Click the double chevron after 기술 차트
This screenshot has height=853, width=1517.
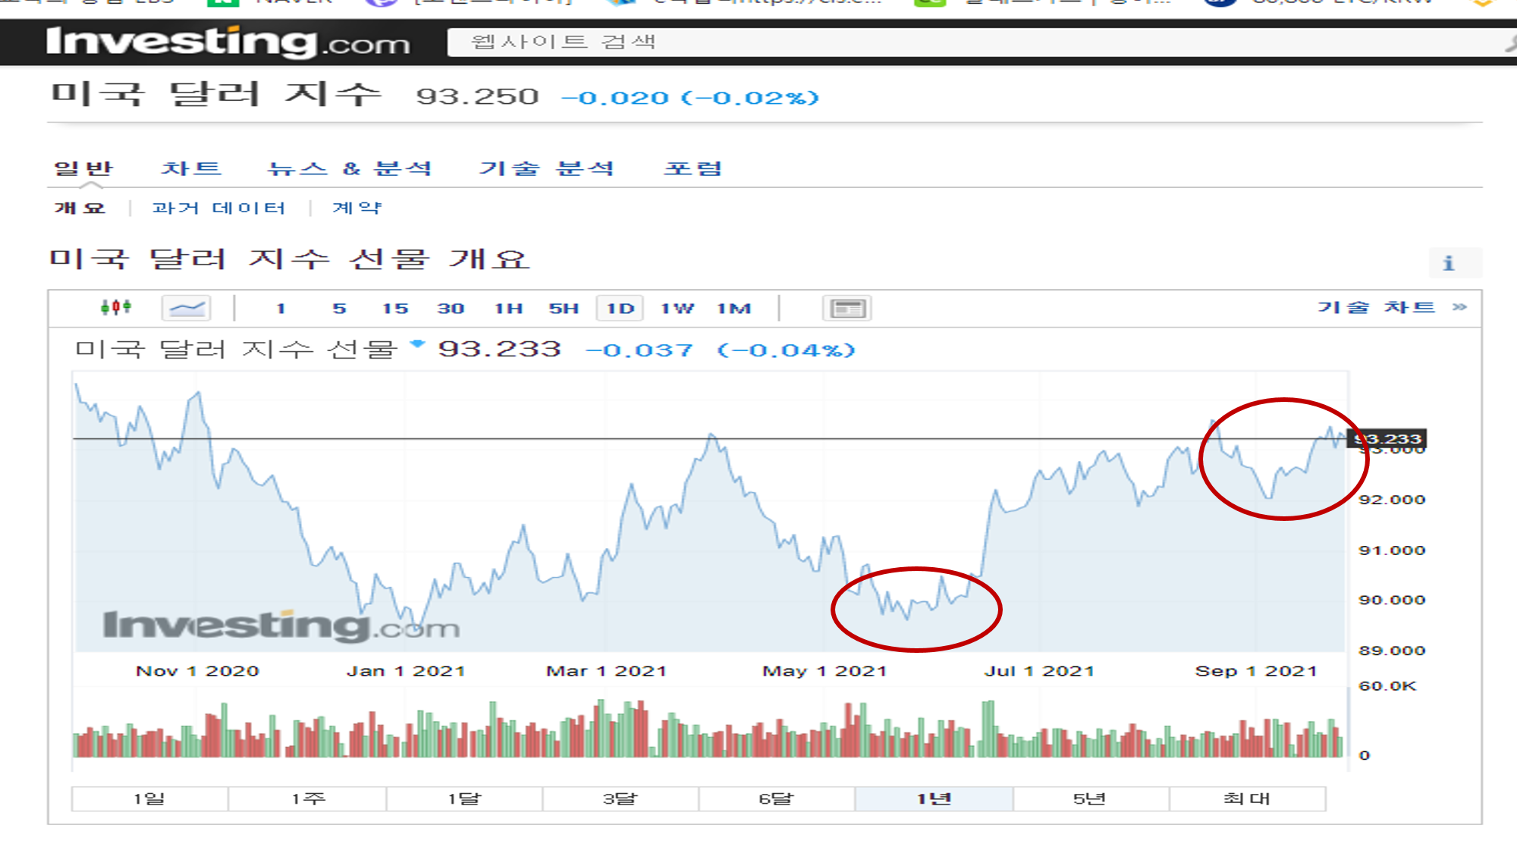pos(1459,307)
